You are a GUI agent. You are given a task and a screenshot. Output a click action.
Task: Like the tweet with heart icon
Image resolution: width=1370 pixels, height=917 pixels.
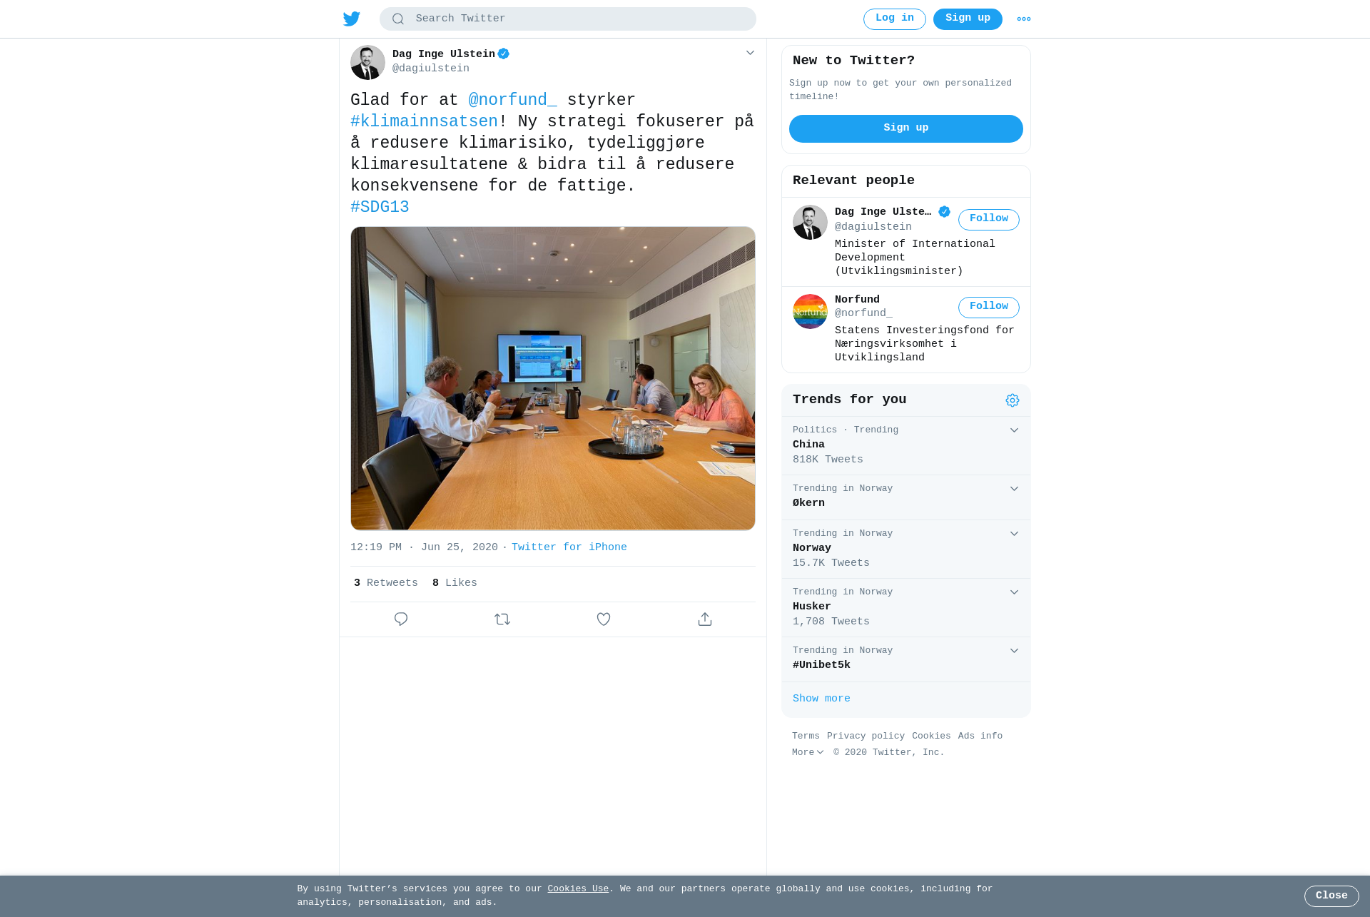tap(604, 619)
